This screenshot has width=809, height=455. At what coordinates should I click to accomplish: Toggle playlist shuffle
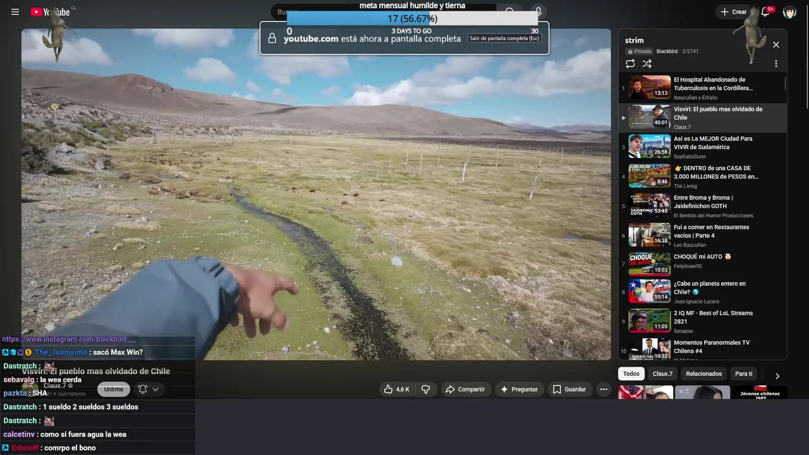pos(647,64)
